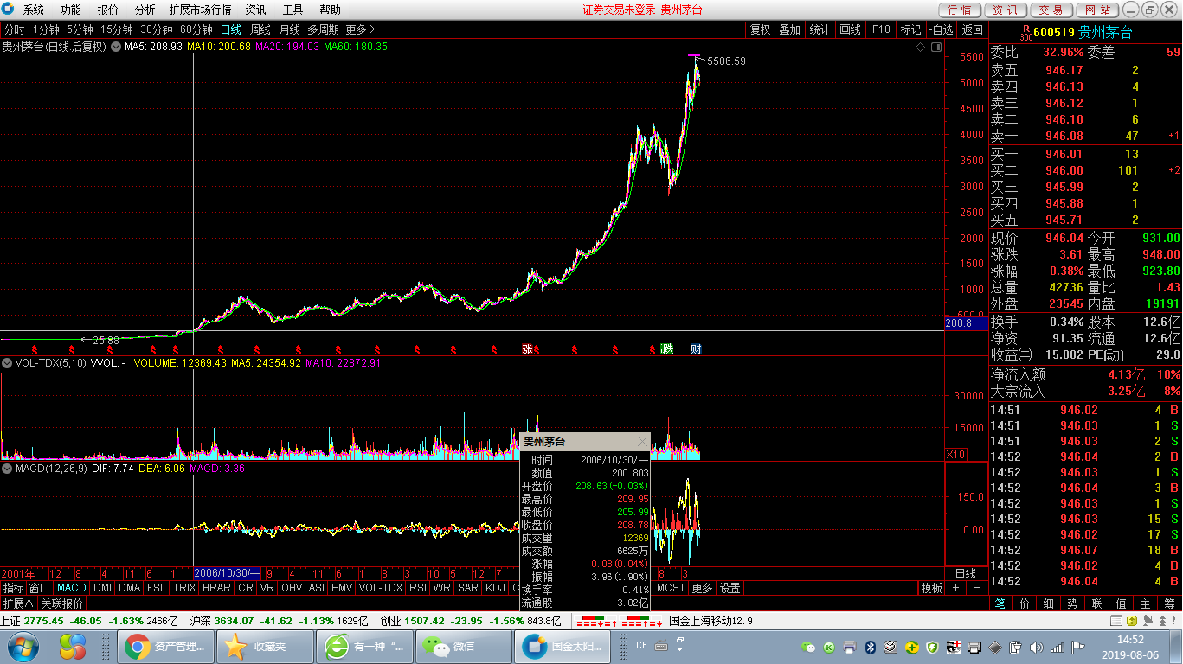Image resolution: width=1183 pixels, height=664 pixels.
Task: Open the 分析 menu
Action: (145, 10)
